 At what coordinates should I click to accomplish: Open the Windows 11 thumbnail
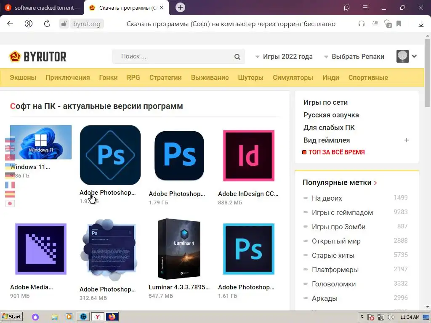41,142
